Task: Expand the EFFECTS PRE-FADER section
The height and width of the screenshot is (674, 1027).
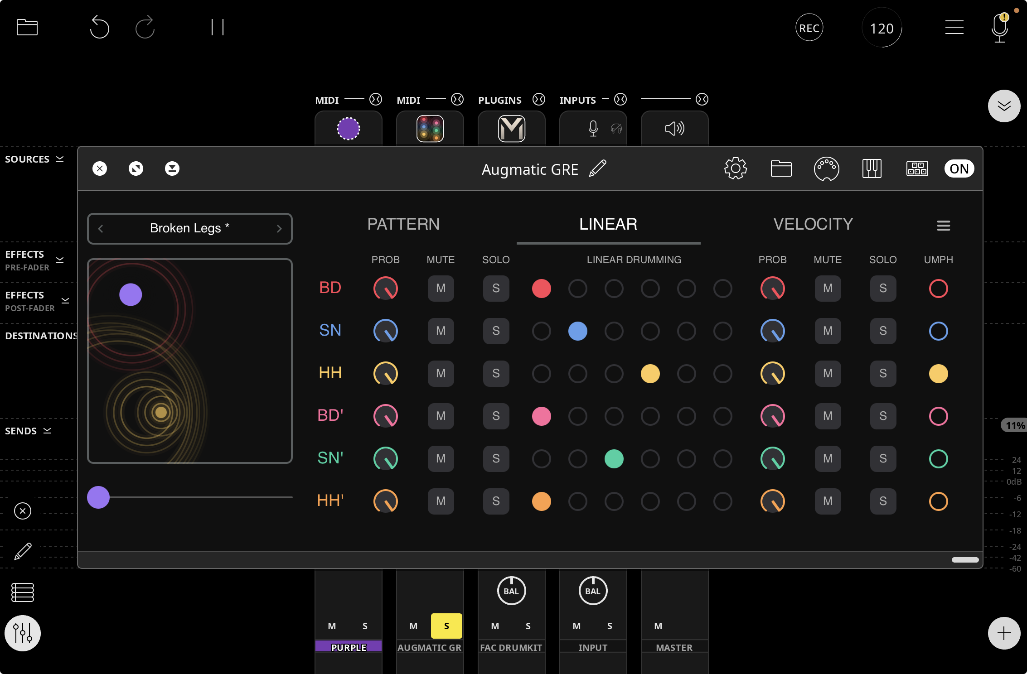Action: tap(59, 260)
